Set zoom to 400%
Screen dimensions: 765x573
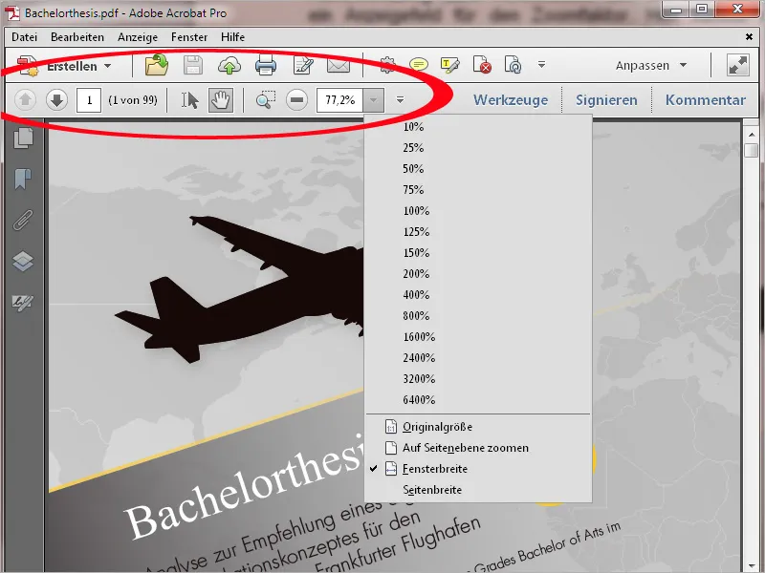pos(478,295)
